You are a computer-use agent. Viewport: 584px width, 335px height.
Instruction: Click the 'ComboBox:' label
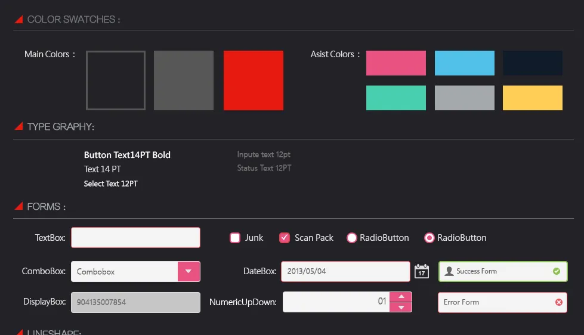pos(44,271)
